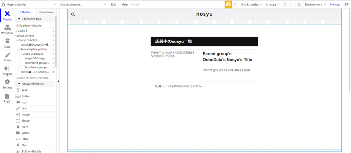Pick the Built on Bubble element
The image size is (351, 153).
click(35, 151)
